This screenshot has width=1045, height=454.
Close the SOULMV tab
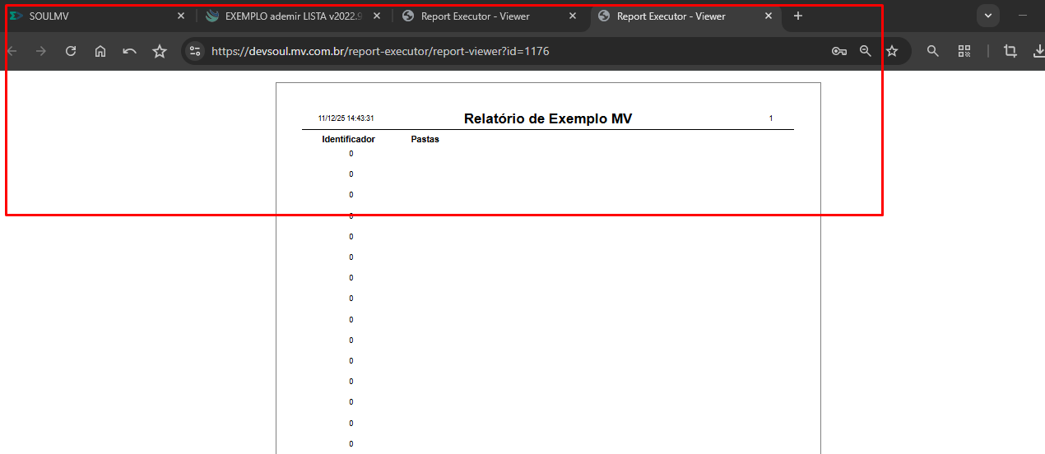tap(181, 16)
